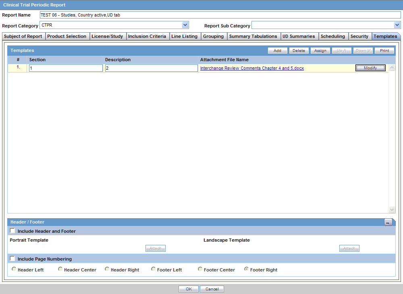Switch to the Summary Tabulations tab
The image size is (403, 294).
pos(253,36)
